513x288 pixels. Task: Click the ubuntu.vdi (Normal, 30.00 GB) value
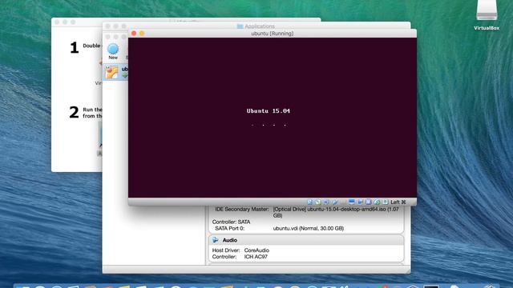tap(308, 228)
